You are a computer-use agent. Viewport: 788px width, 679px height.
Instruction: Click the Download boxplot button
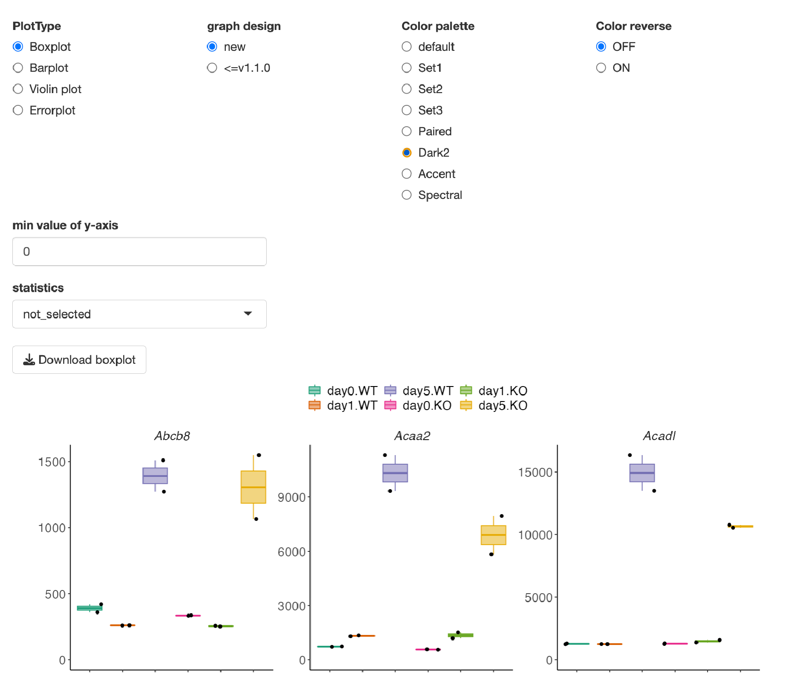pos(79,360)
